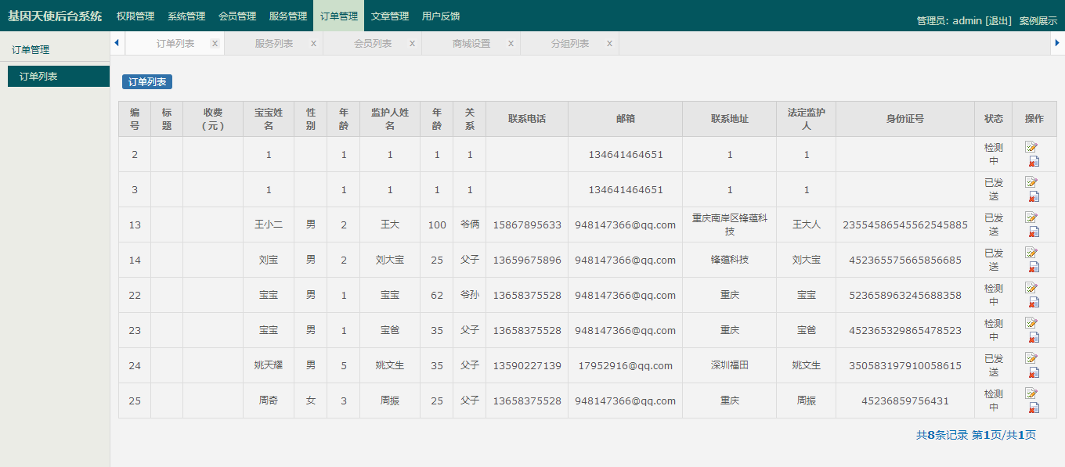Image resolution: width=1065 pixels, height=467 pixels.
Task: Open the 系统管理 menu
Action: 186,16
